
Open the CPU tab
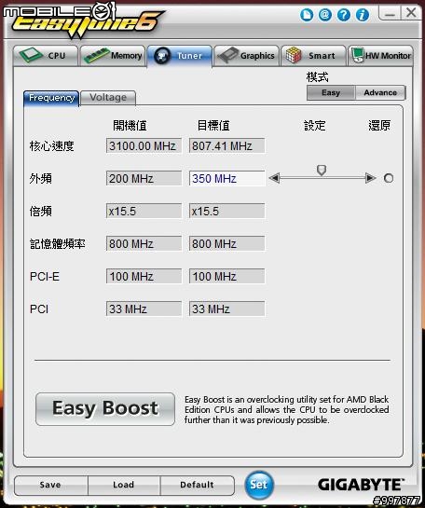46,56
